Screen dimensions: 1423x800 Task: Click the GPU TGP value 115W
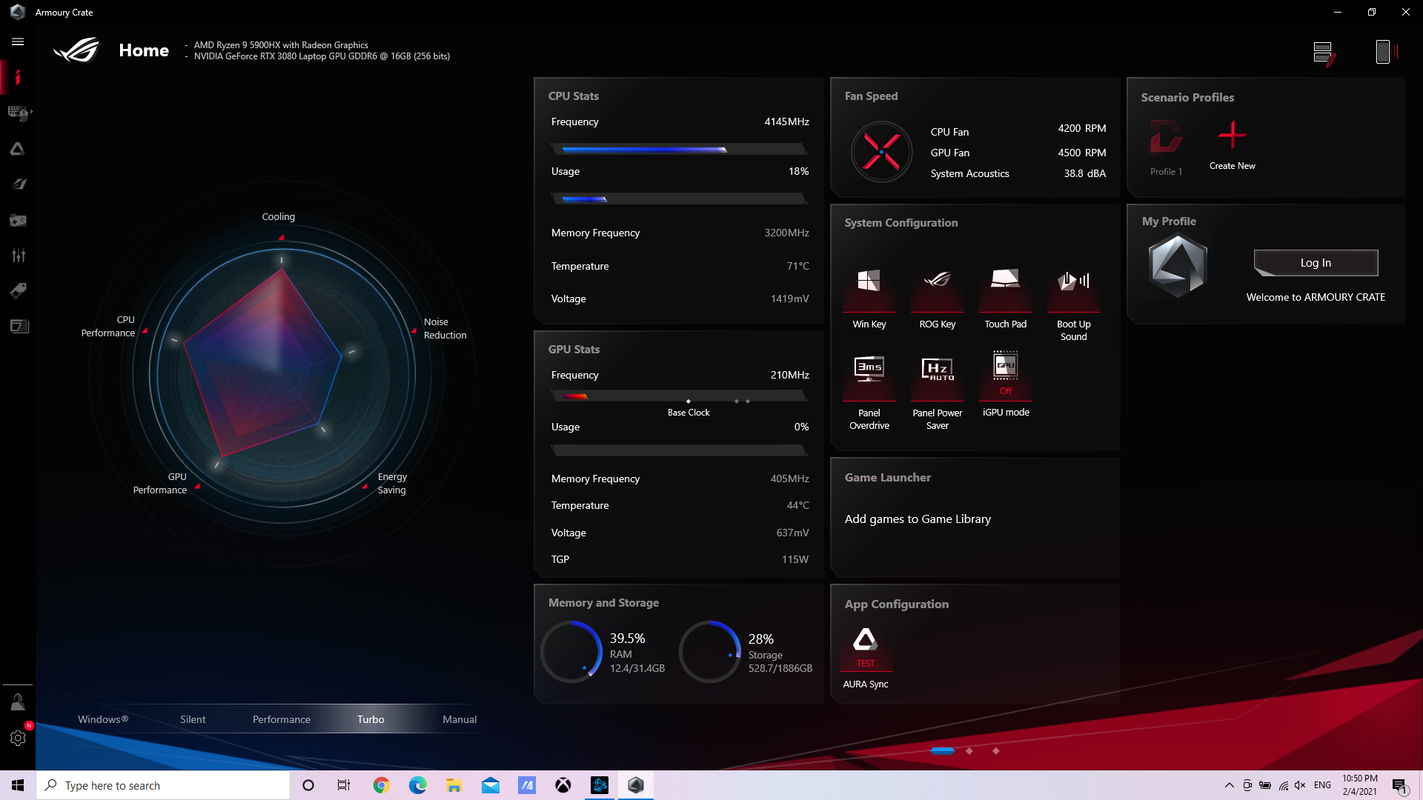795,559
